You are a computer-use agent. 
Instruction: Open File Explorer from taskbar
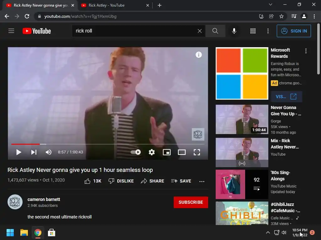[24, 232]
